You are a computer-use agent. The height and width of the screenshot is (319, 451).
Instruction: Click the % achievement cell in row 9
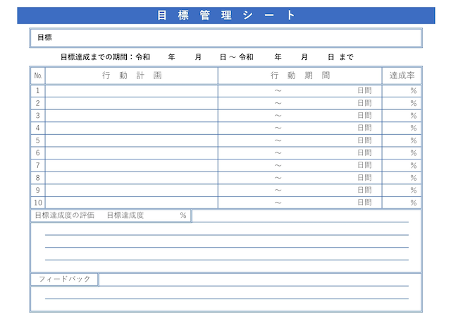tap(402, 190)
